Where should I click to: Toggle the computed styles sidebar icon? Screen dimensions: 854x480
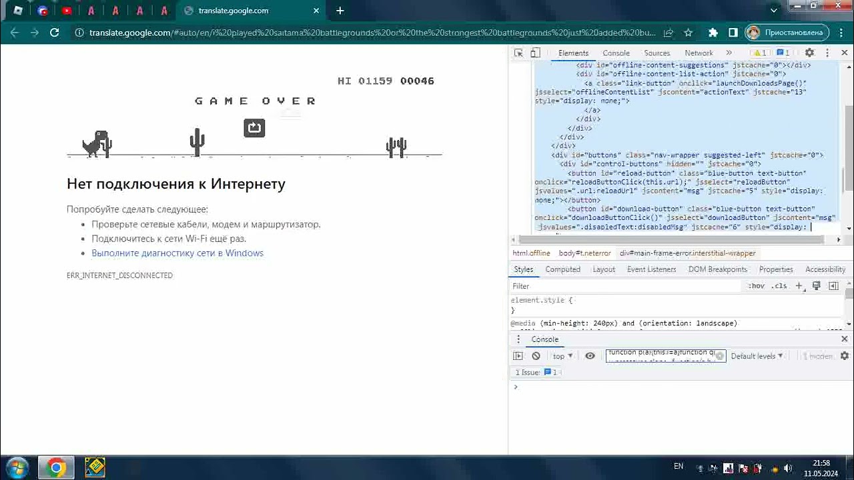pyautogui.click(x=833, y=286)
